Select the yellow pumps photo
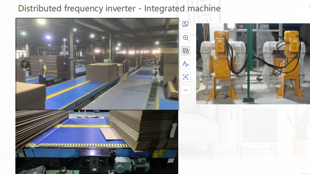310x174 pixels. click(x=253, y=64)
